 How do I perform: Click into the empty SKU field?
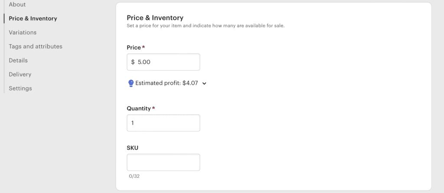tap(163, 162)
